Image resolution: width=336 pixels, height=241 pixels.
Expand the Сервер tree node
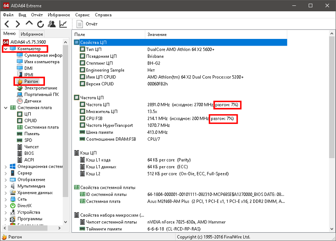pos(6,173)
